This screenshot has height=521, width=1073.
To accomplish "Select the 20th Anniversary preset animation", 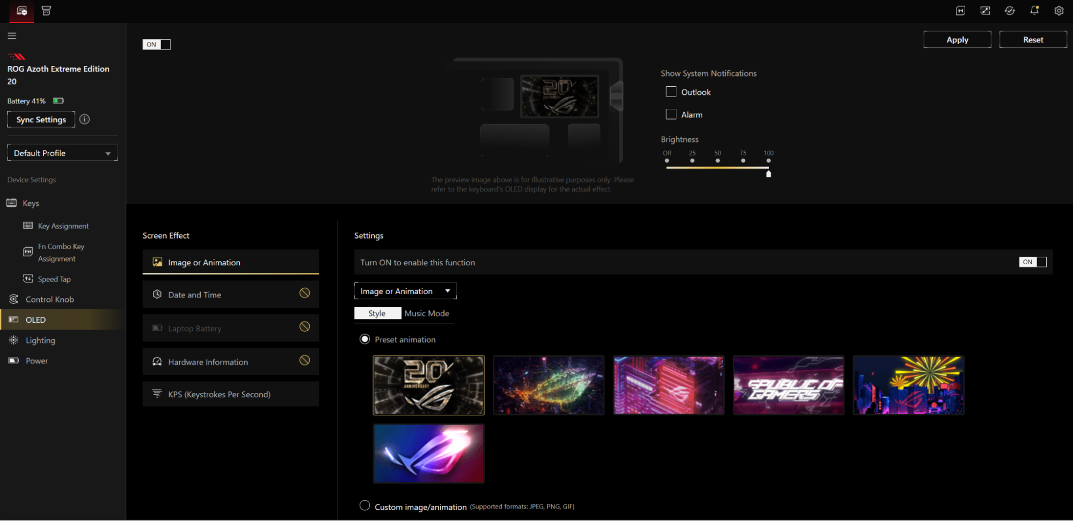I will tap(429, 385).
